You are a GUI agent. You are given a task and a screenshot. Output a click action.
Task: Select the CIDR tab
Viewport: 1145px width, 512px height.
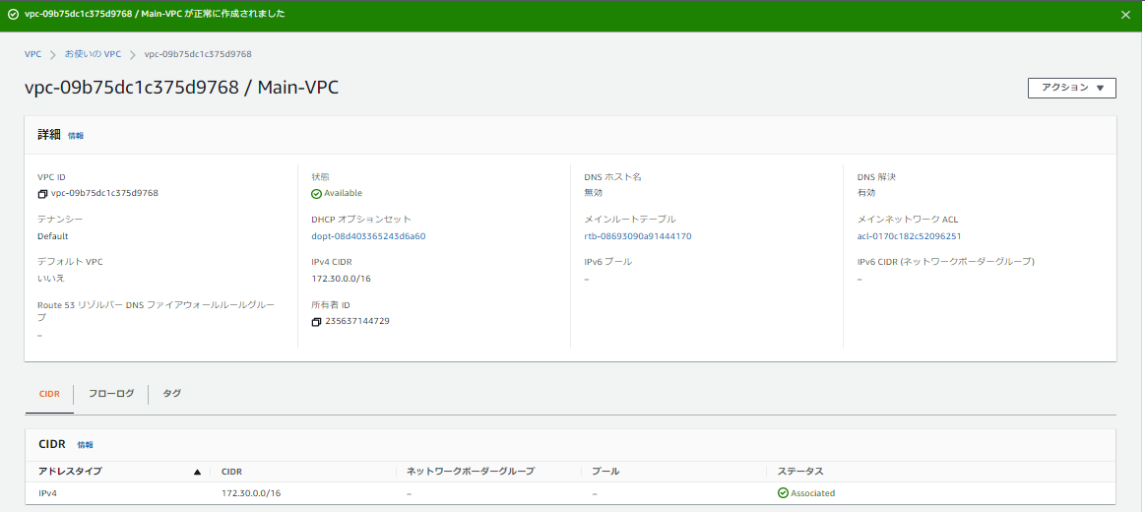click(x=49, y=394)
